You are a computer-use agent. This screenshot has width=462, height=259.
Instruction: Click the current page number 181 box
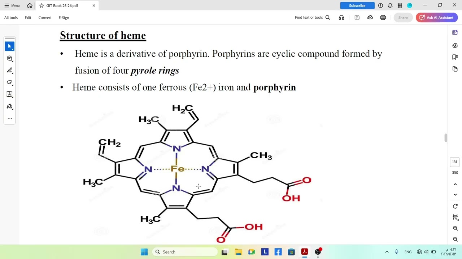(x=455, y=162)
